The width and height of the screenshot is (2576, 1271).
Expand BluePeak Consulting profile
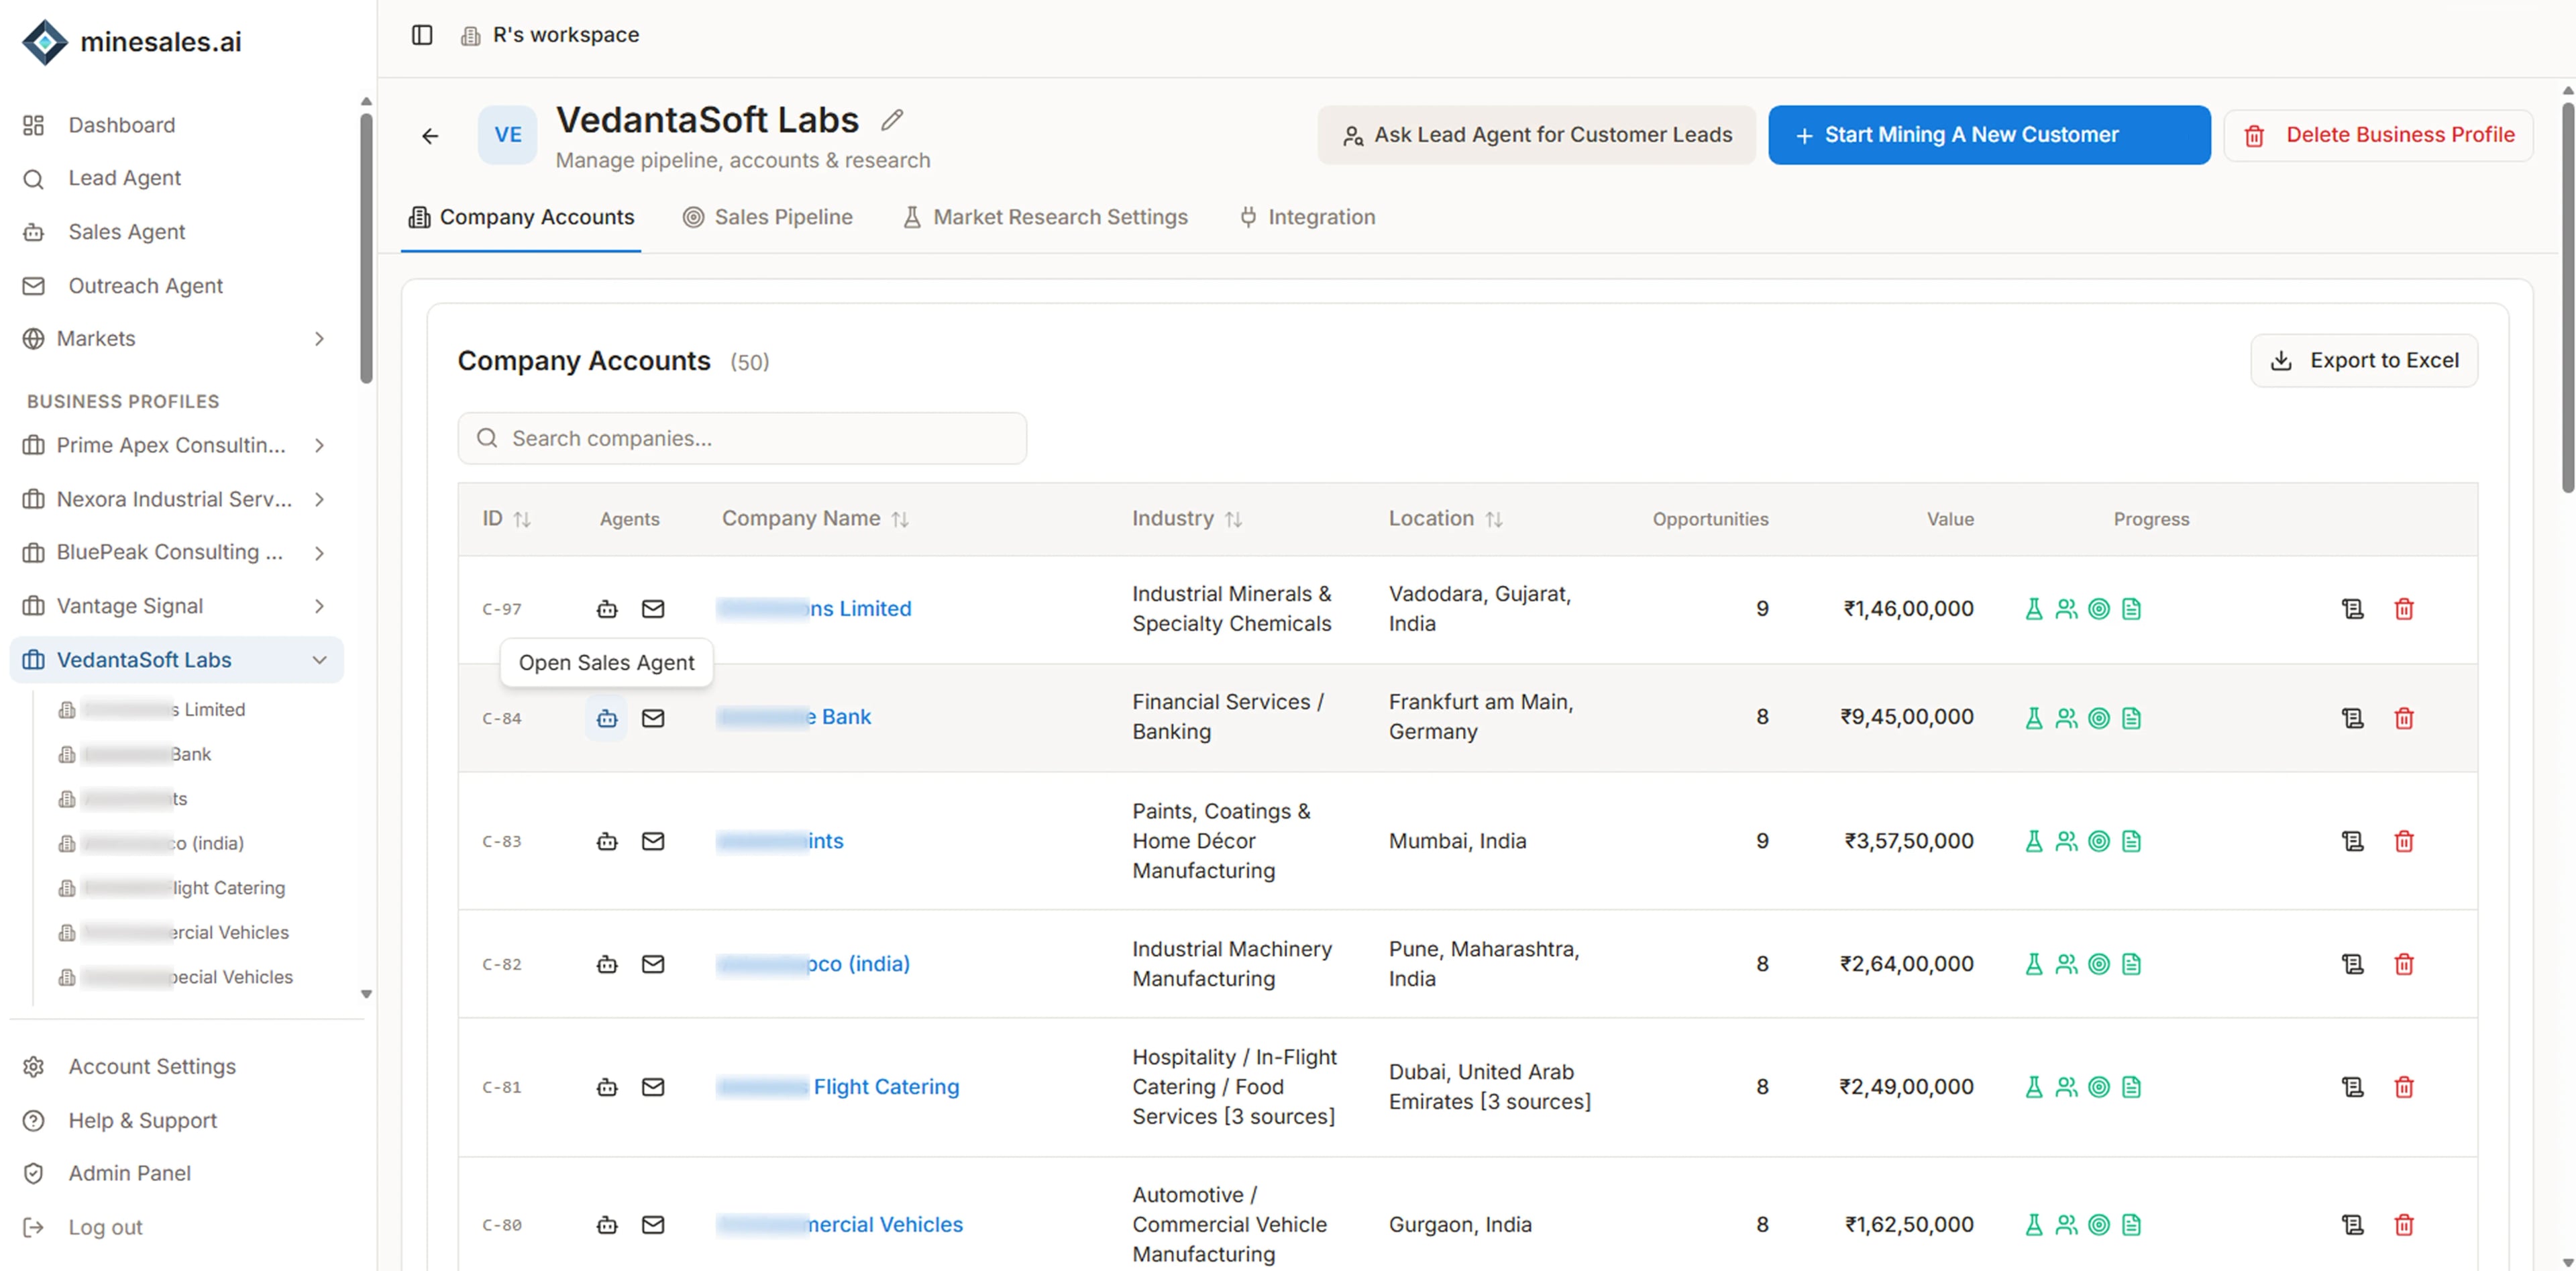[319, 553]
